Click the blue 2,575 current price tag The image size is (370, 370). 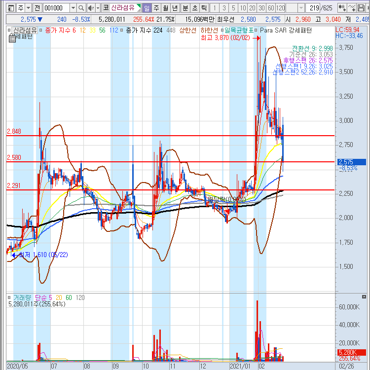pyautogui.click(x=352, y=162)
